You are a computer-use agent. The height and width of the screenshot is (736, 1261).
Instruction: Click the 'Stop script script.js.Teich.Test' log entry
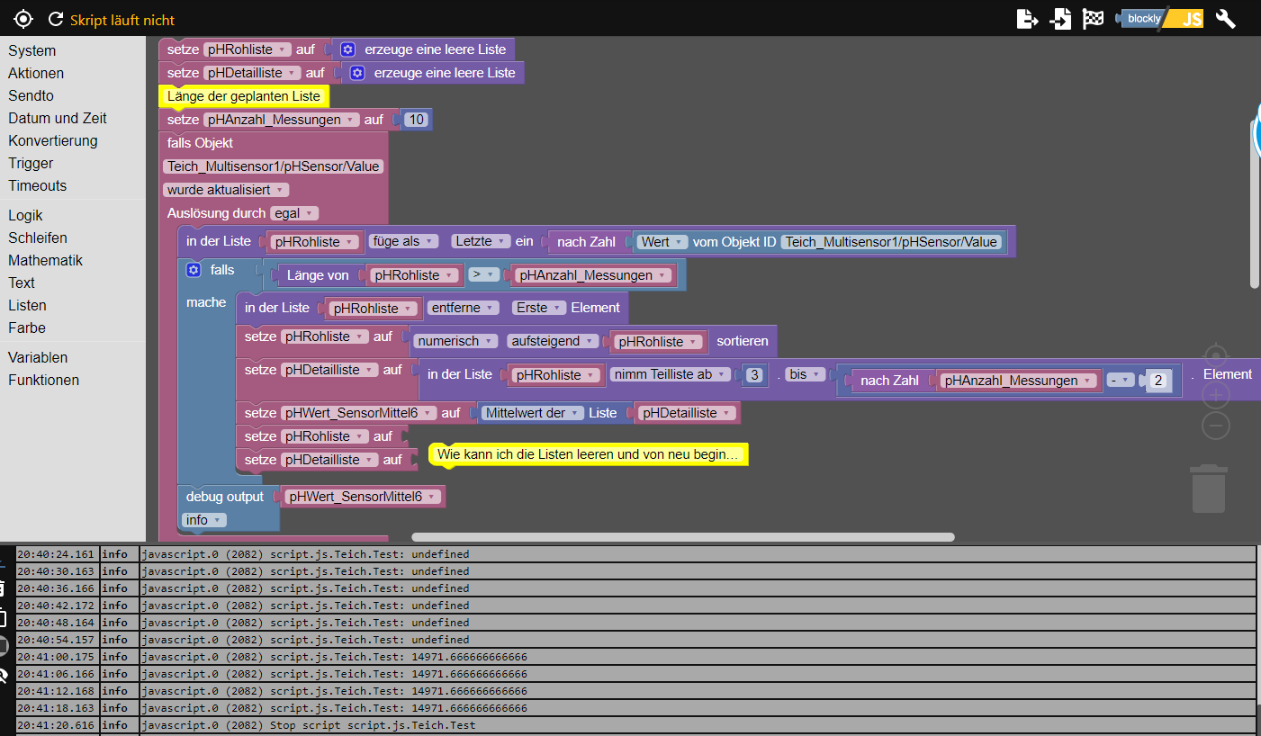coord(635,725)
